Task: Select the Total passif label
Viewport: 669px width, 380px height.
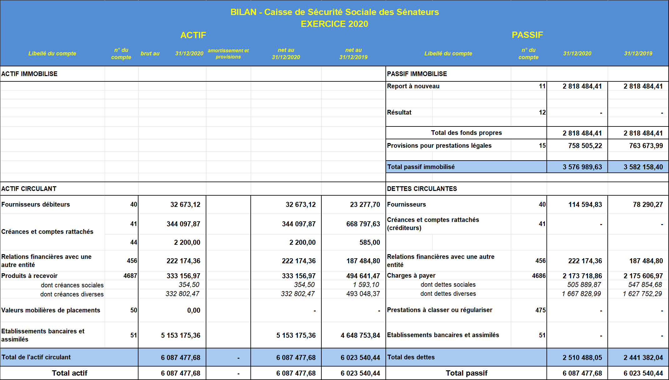Action: click(466, 373)
